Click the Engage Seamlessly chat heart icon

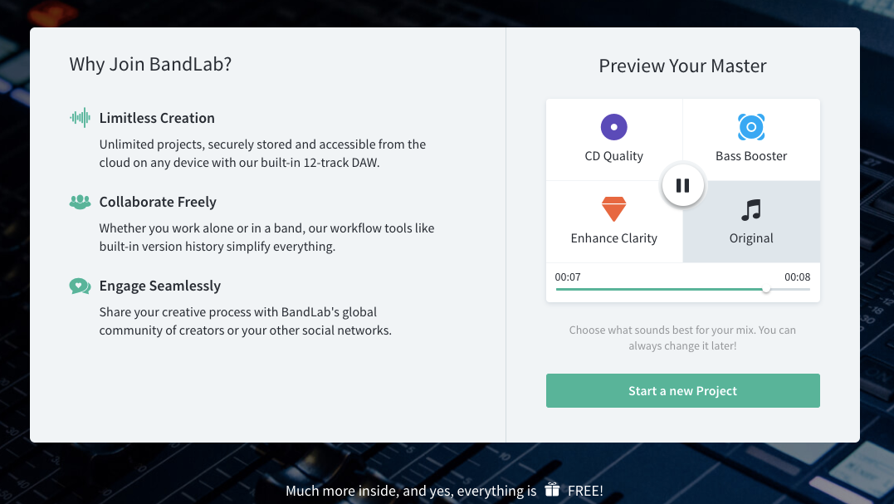[x=80, y=286]
